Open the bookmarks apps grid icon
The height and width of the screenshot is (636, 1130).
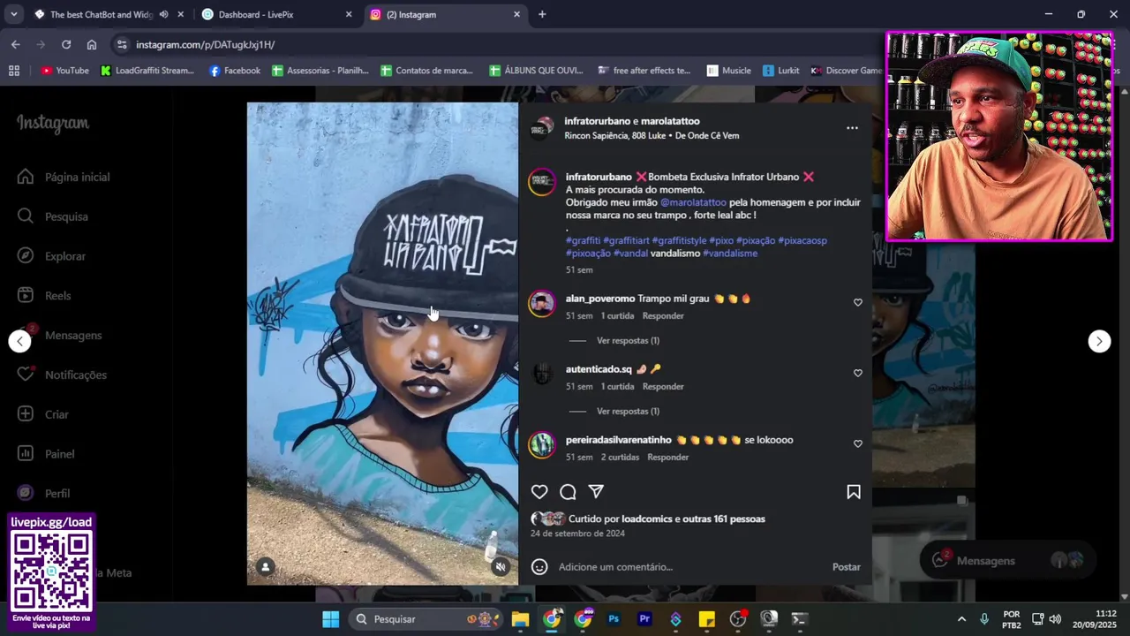tap(13, 71)
